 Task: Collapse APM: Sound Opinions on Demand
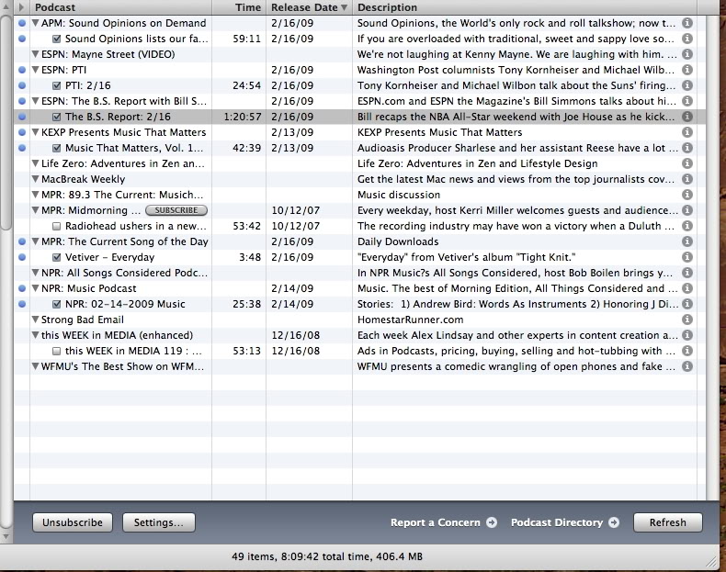[x=35, y=23]
